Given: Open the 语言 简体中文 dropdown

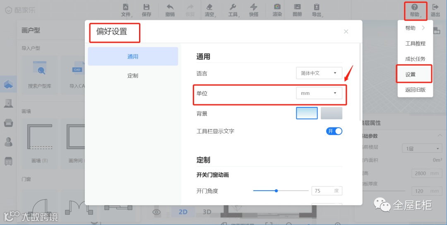Looking at the screenshot, I should click(x=319, y=73).
